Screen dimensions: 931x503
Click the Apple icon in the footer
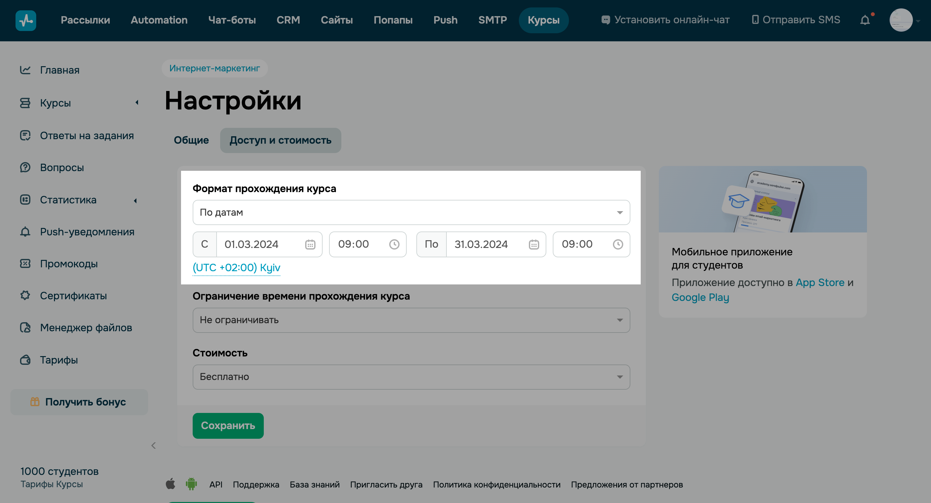171,484
